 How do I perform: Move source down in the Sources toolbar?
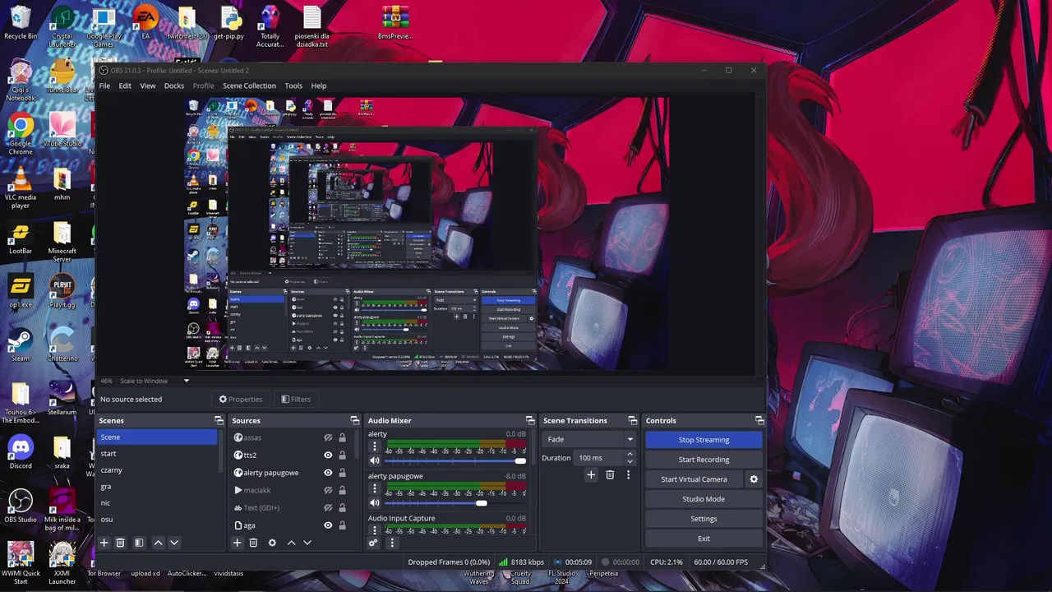[307, 543]
